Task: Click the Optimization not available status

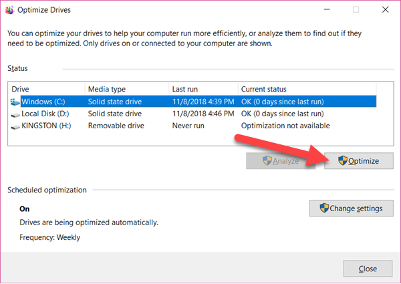Action: click(x=285, y=126)
